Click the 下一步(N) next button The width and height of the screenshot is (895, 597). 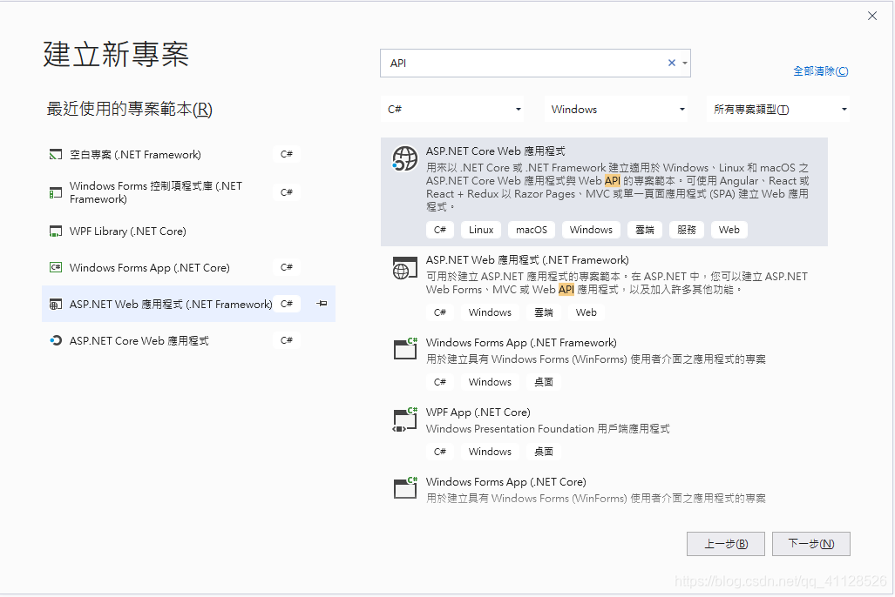click(811, 543)
